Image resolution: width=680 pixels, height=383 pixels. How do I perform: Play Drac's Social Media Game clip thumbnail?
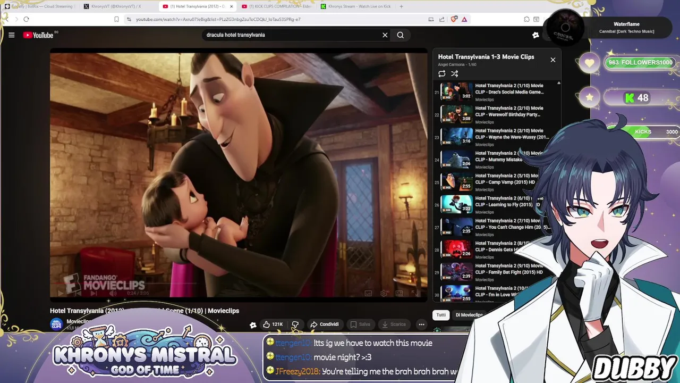[456, 91]
